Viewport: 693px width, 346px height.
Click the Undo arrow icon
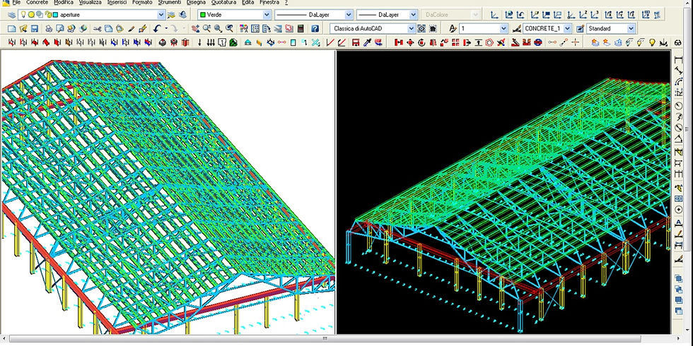(x=157, y=28)
